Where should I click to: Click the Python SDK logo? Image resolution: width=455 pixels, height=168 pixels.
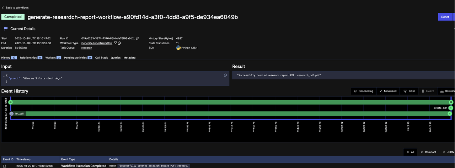178,47
